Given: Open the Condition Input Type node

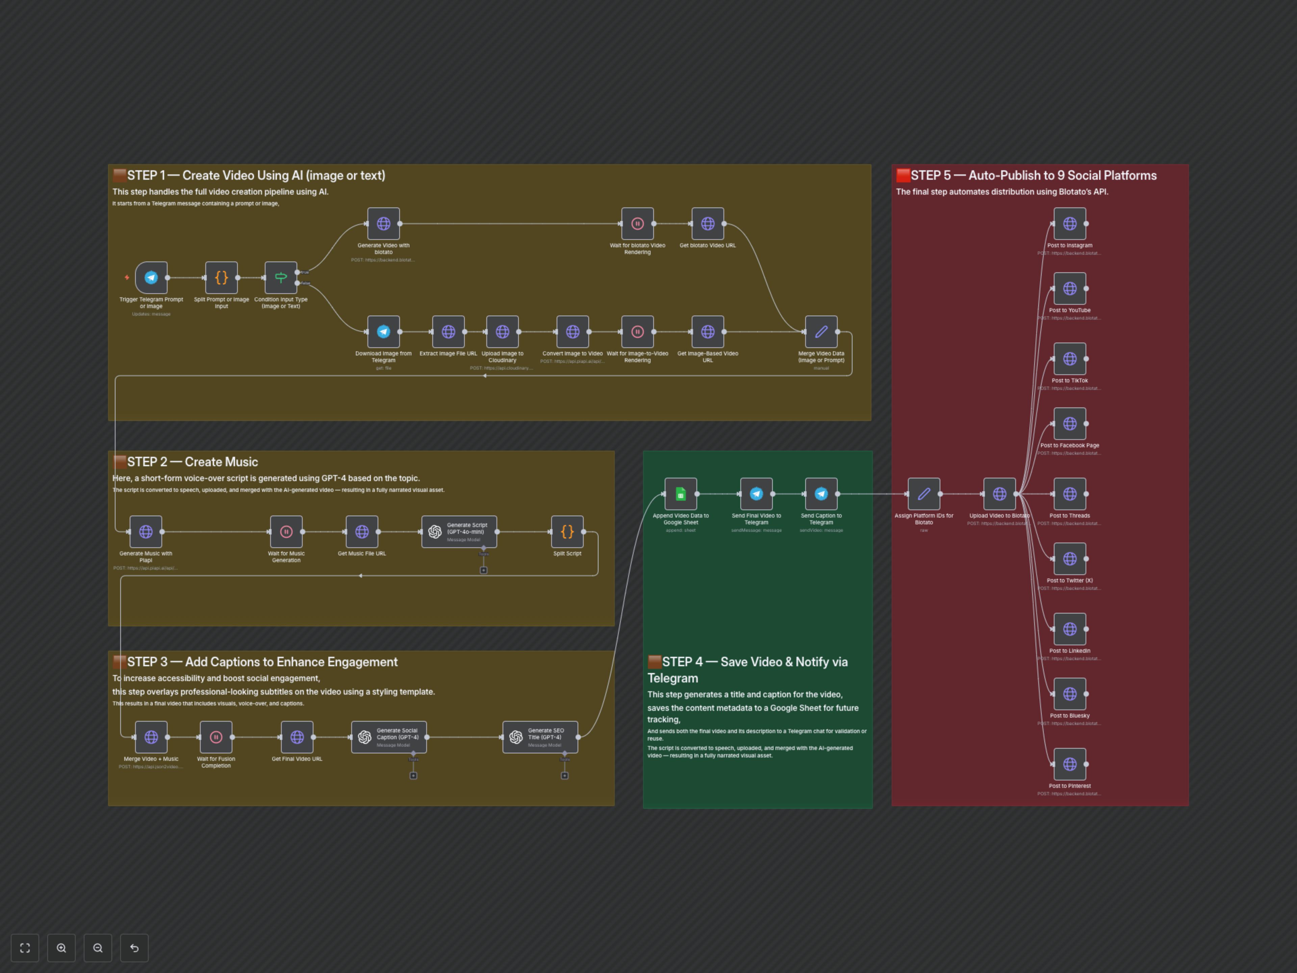Looking at the screenshot, I should click(x=281, y=277).
